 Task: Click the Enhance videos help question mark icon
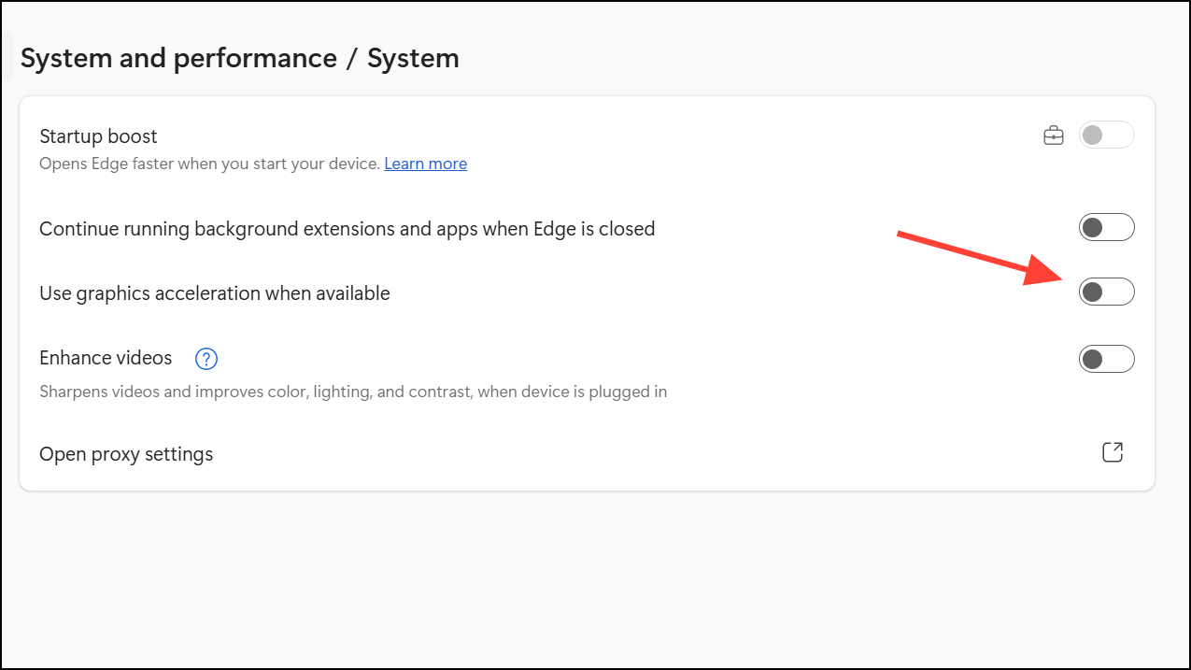click(x=206, y=359)
